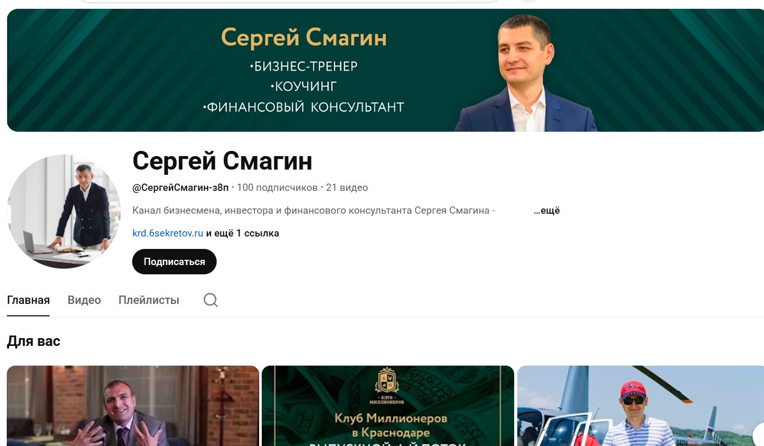Open the Видео tab
The image size is (764, 446).
84,300
